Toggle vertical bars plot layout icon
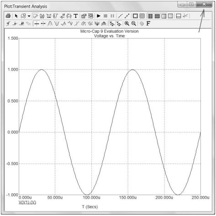The height and width of the screenshot is (216, 216). coord(150,16)
